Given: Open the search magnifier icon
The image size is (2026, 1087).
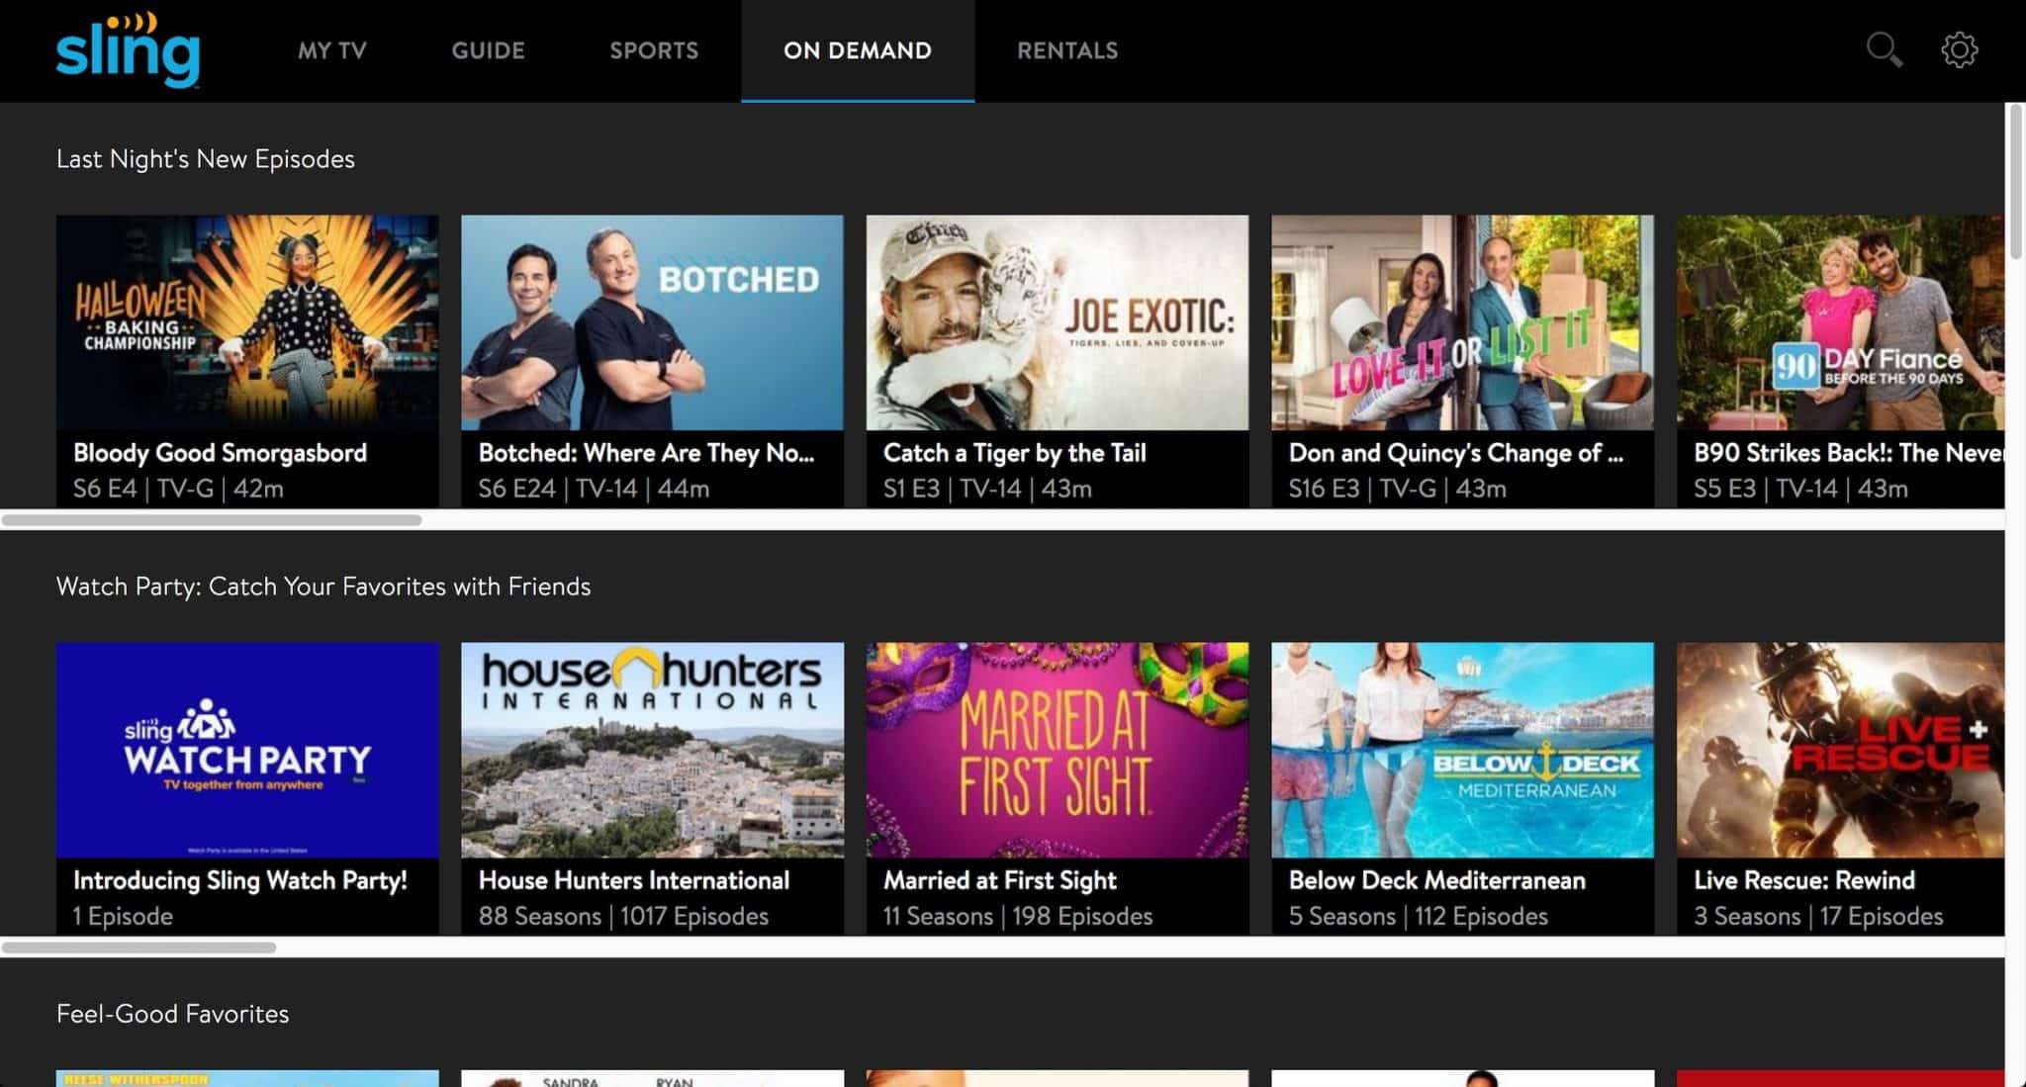Looking at the screenshot, I should point(1884,49).
